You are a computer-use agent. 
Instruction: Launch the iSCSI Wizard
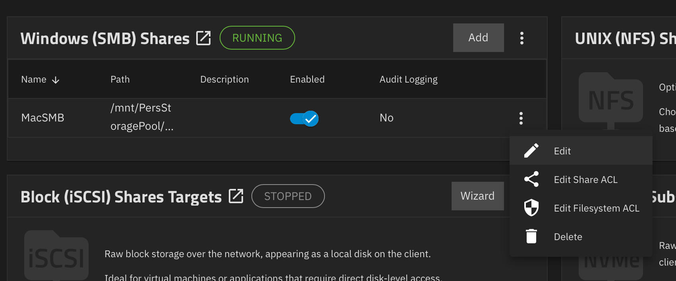pyautogui.click(x=477, y=196)
